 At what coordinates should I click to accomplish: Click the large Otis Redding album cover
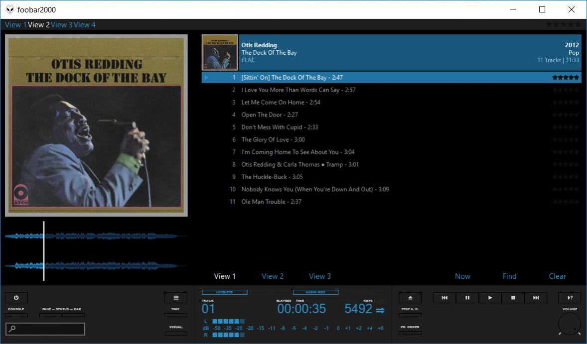pos(96,125)
